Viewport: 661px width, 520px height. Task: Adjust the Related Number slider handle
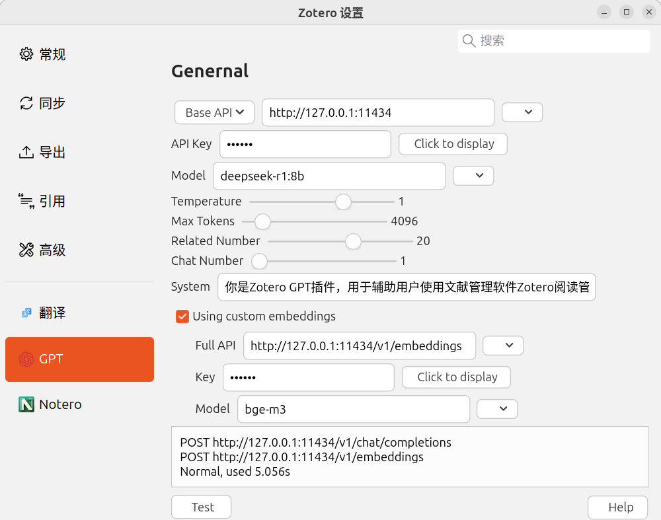[x=353, y=241]
